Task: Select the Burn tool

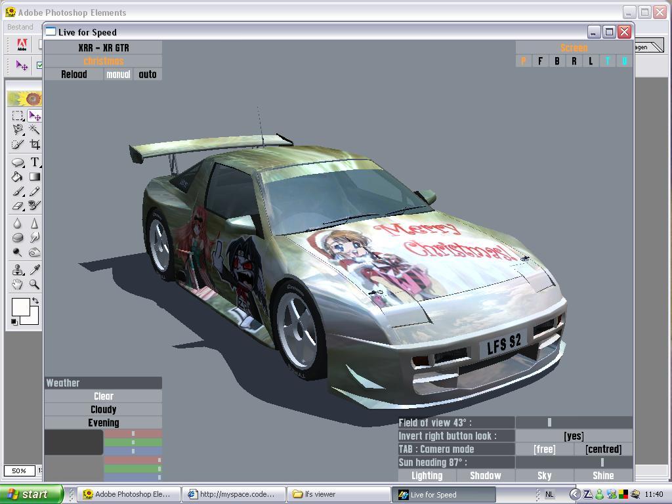Action: pos(34,252)
